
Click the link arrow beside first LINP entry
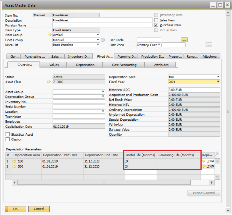(203, 161)
